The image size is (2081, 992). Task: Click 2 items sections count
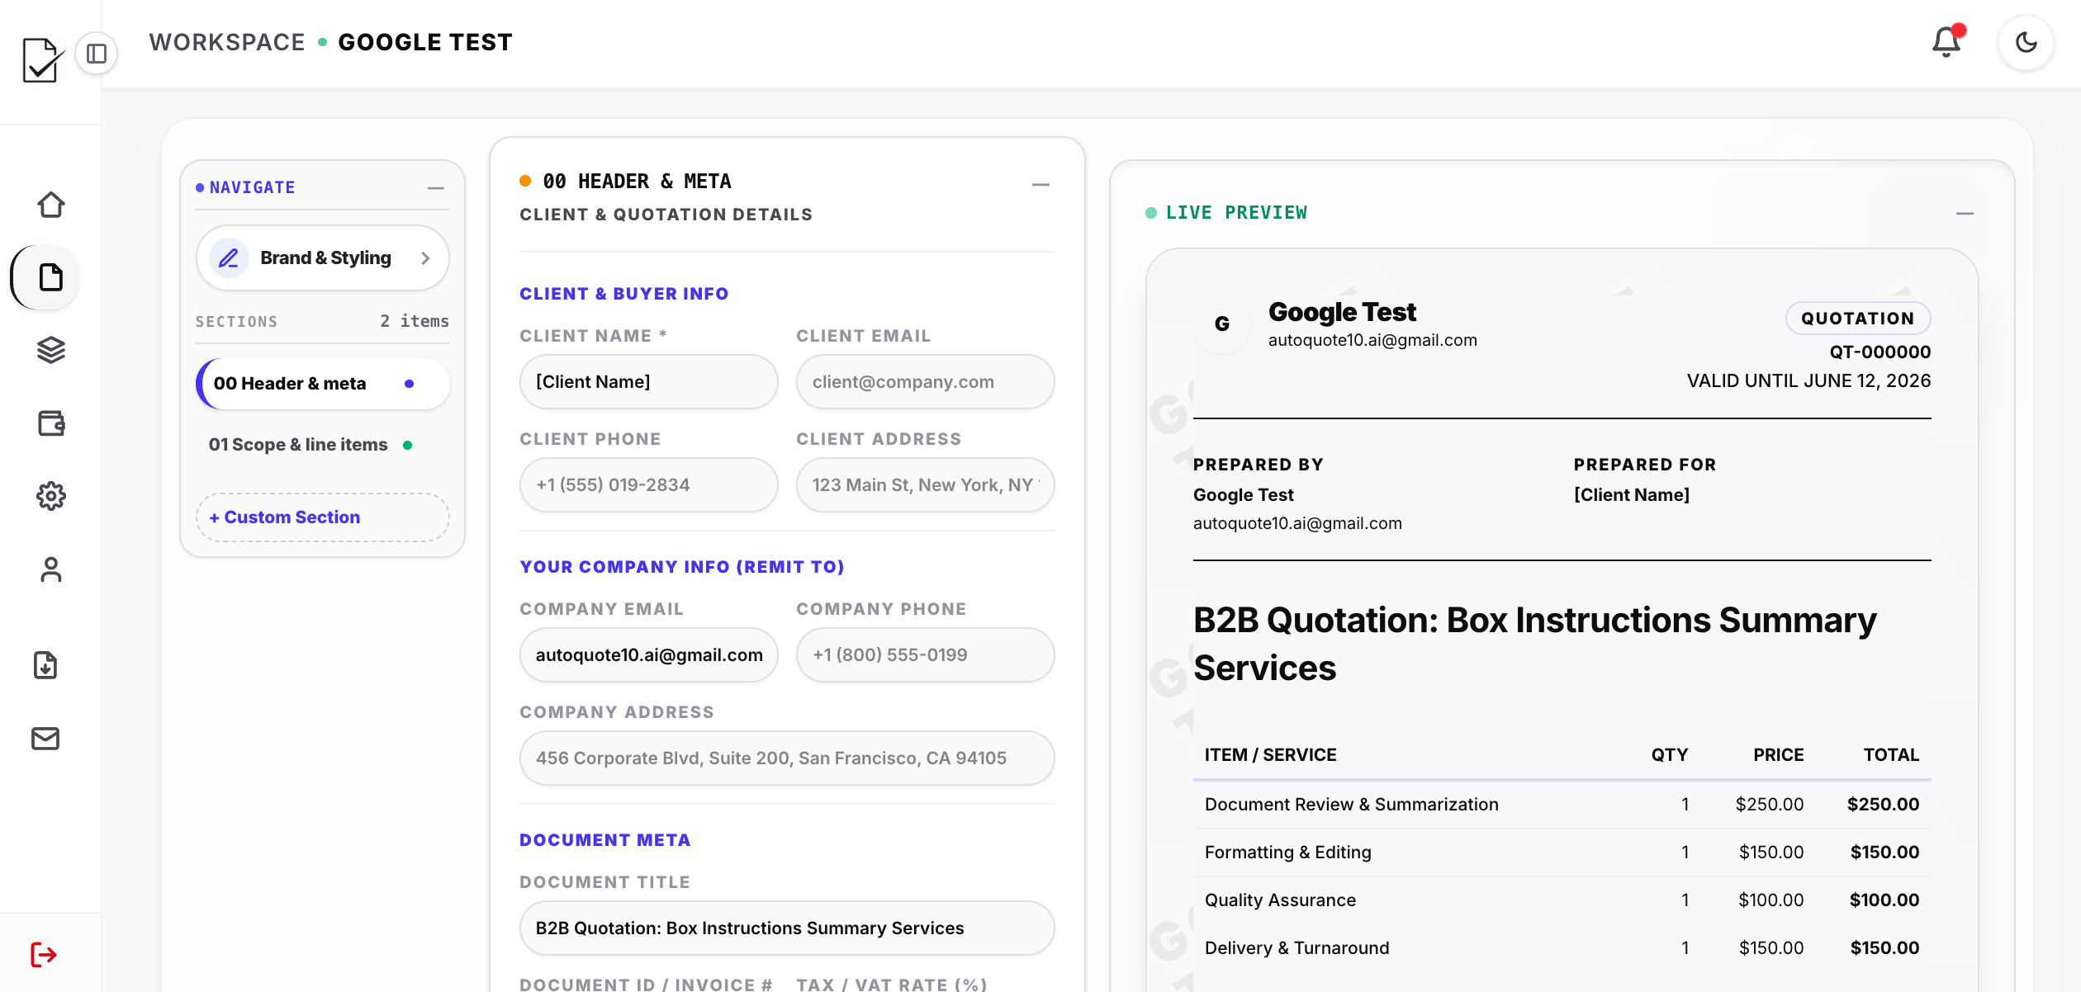(x=415, y=322)
